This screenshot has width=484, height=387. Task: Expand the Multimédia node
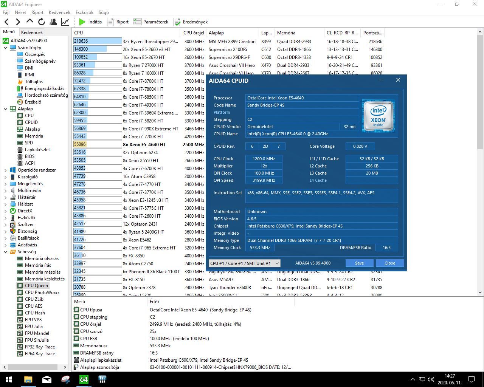coord(5,190)
